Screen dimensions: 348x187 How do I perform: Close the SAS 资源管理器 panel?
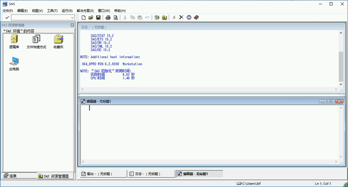[72, 25]
